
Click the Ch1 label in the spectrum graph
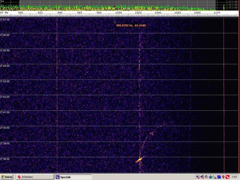pos(2,1)
